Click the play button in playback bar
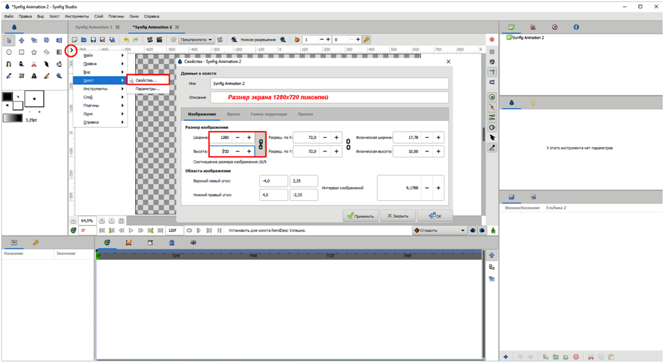Screen dimensions: 664x363 131,231
